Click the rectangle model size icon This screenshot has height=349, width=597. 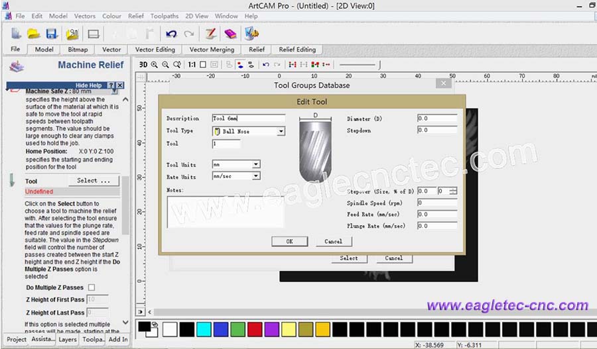coord(94,34)
